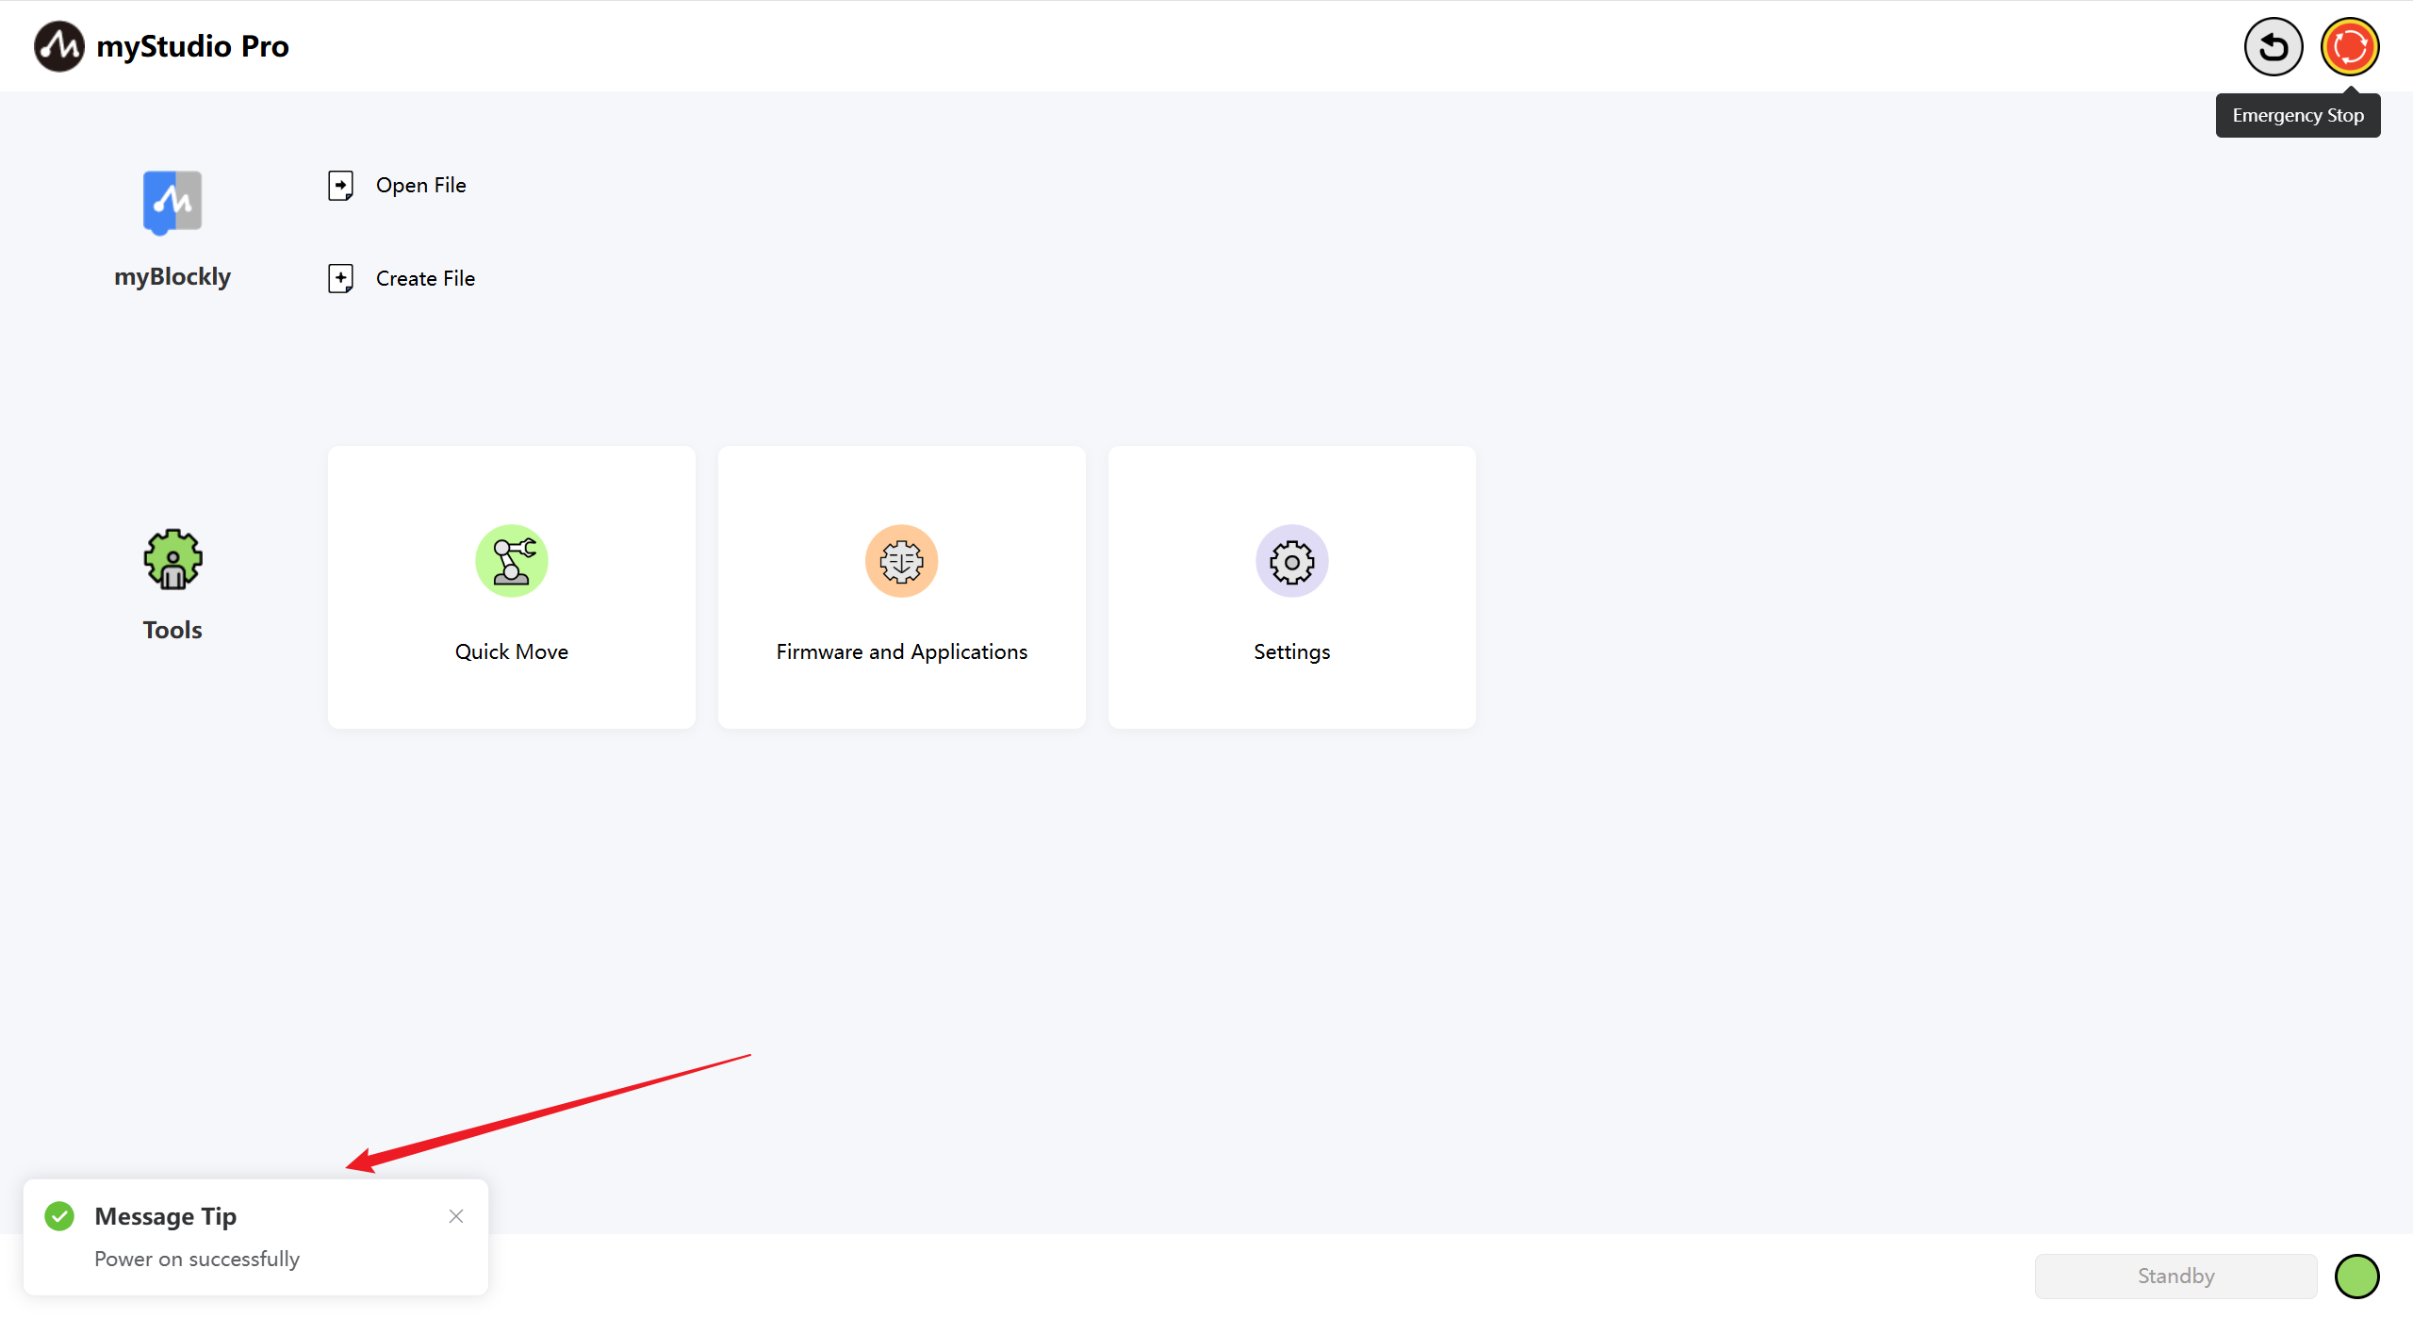The height and width of the screenshot is (1318, 2413).
Task: Click the Open File document icon
Action: [x=340, y=186]
